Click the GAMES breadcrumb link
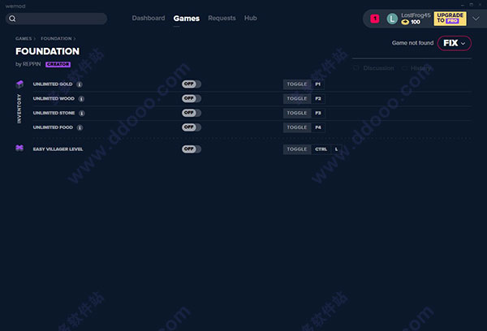 coord(24,38)
